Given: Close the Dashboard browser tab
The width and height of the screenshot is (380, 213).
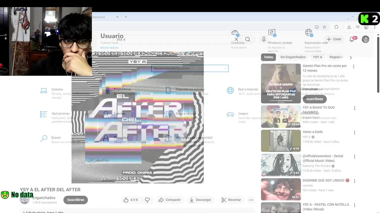Looking at the screenshot, I should click(117, 17).
